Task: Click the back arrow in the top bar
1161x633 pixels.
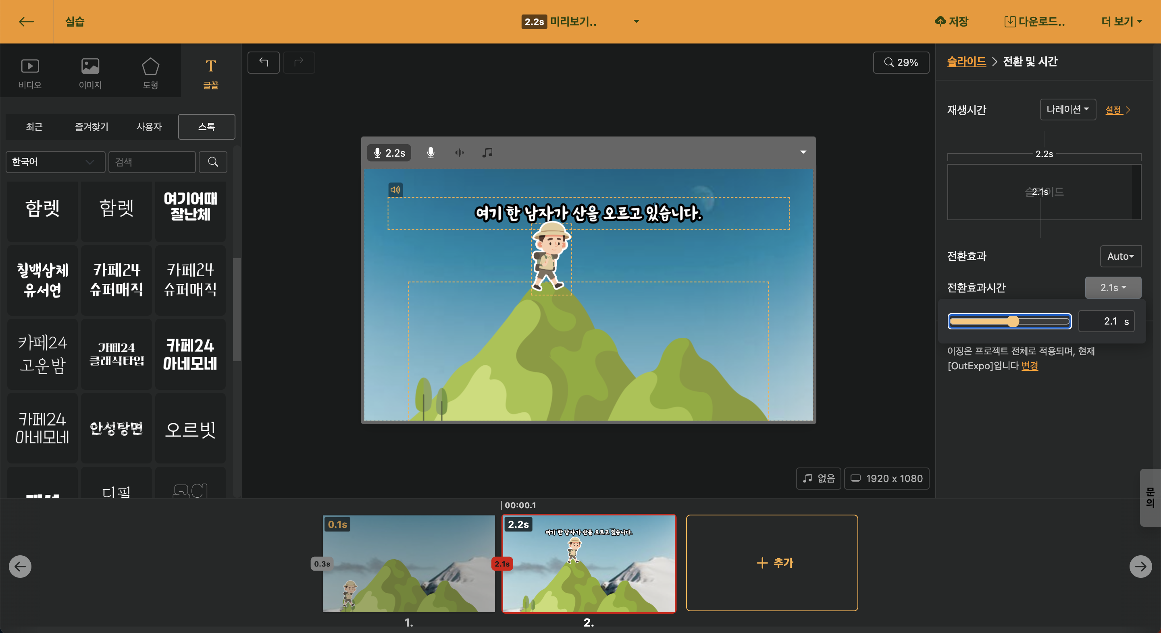Action: tap(26, 22)
